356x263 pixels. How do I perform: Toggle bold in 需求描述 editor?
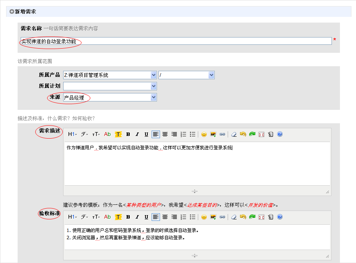point(128,134)
